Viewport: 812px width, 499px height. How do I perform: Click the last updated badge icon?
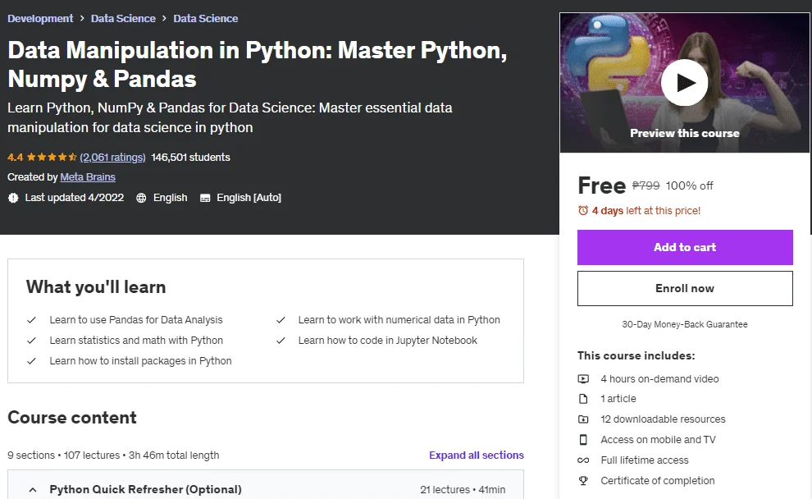(x=13, y=198)
